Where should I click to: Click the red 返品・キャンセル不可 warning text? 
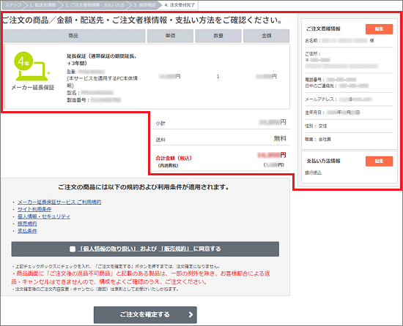click(141, 278)
